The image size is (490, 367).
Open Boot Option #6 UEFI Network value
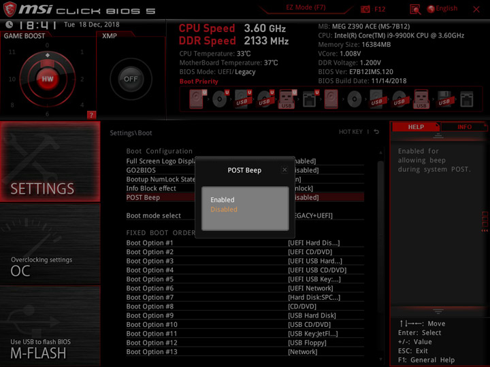pyautogui.click(x=310, y=288)
